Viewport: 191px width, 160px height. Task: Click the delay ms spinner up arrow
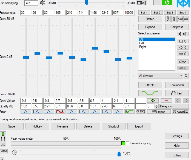[157, 105]
